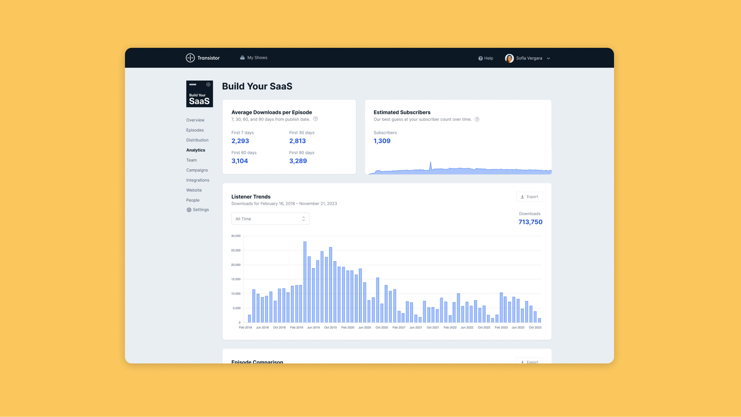Select the Analytics sidebar entry

point(195,150)
